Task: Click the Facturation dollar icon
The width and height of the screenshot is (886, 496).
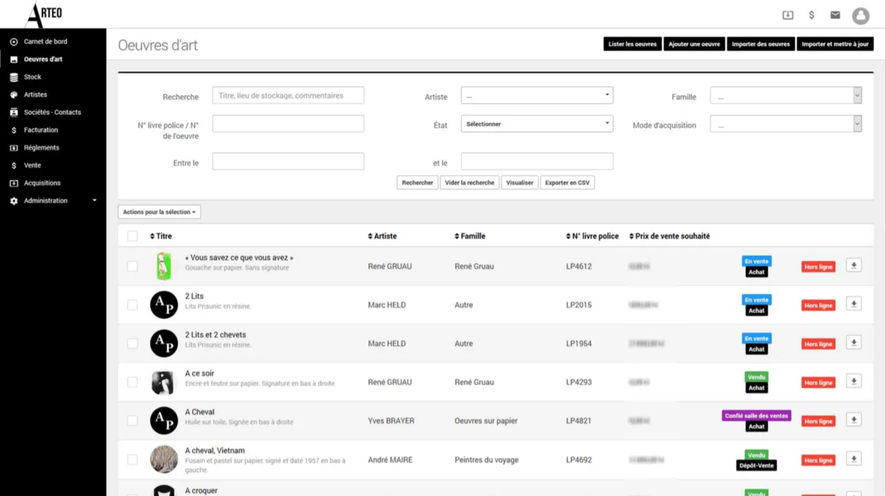Action: 14,130
